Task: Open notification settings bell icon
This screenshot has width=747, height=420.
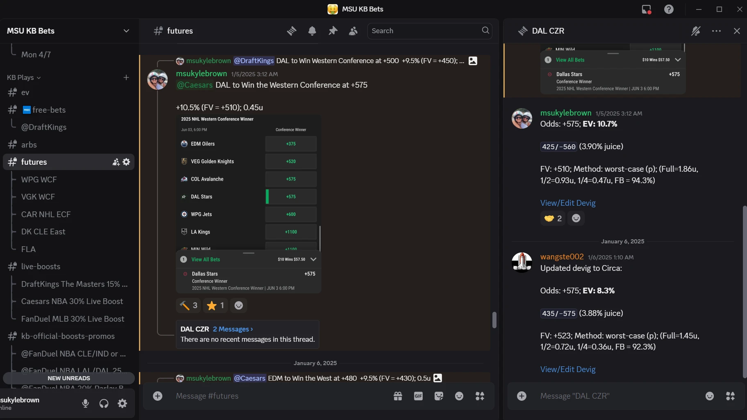Action: point(312,31)
